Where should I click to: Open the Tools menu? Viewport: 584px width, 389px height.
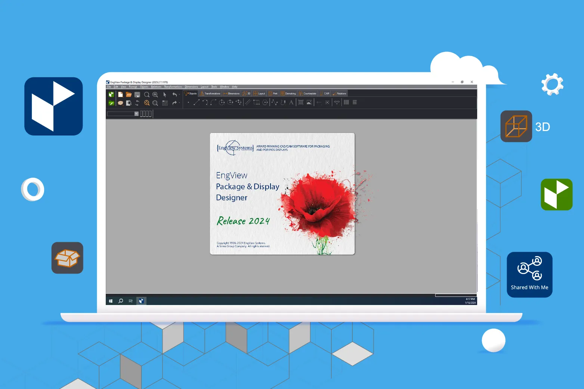[214, 87]
